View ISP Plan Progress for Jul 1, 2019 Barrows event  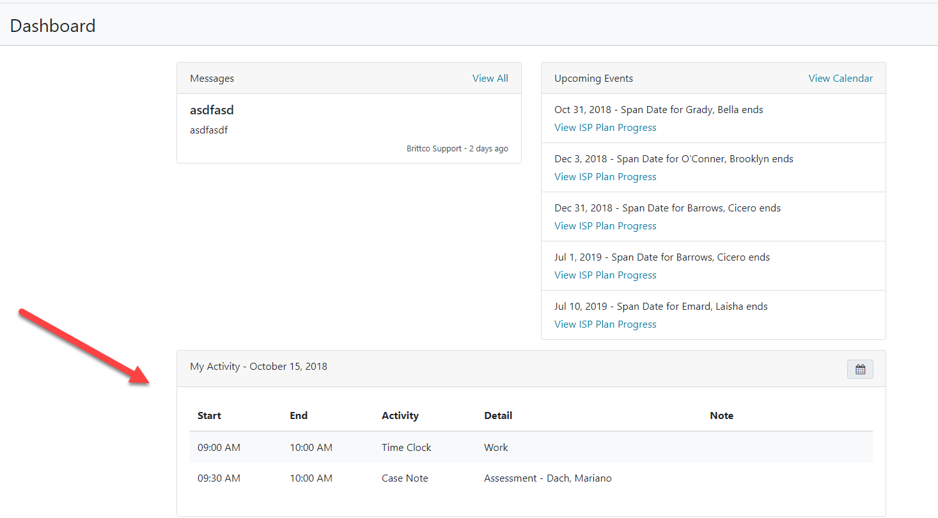coord(605,275)
